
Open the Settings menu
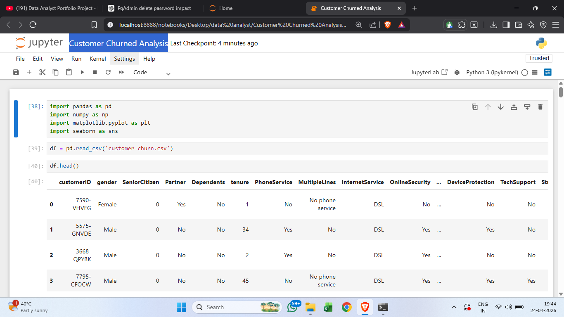click(125, 59)
